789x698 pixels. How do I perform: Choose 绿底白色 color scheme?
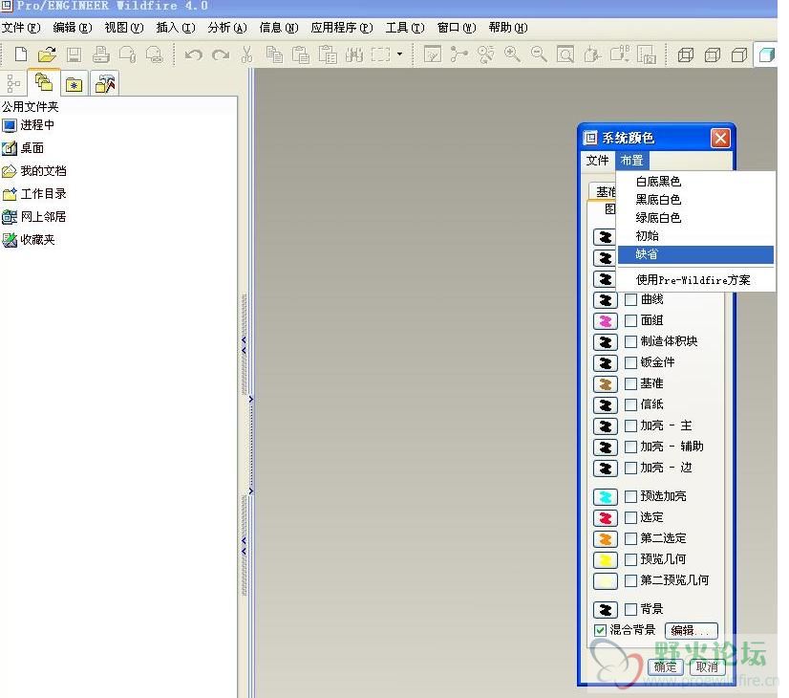[695, 218]
